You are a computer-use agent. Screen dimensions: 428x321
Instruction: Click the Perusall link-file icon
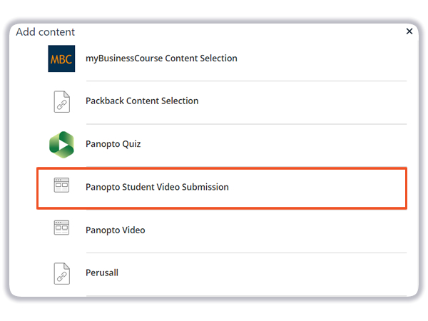click(61, 273)
